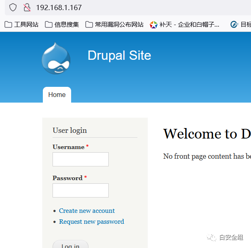The width and height of the screenshot is (251, 248).
Task: Select the 192.168.1.167 address bar
Action: point(121,7)
